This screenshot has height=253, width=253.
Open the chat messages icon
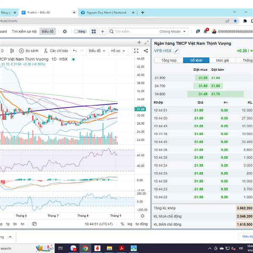198,32
